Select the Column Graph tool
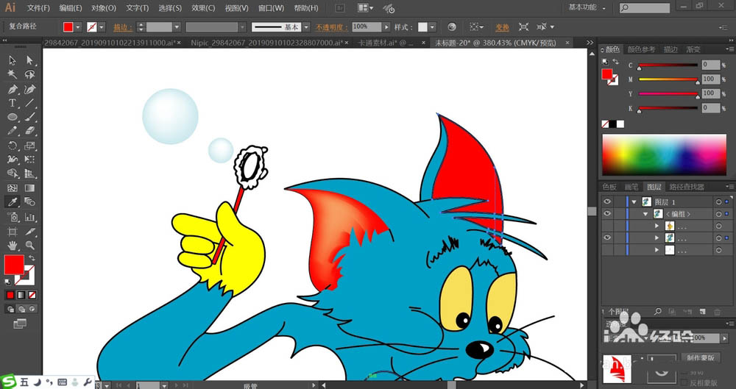 pyautogui.click(x=29, y=217)
